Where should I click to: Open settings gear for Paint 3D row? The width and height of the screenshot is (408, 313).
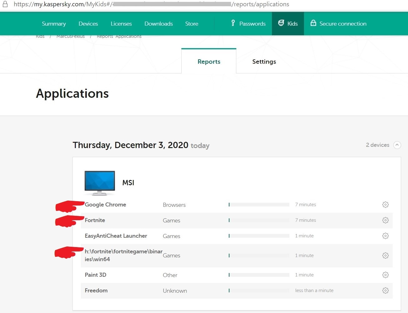coord(386,275)
